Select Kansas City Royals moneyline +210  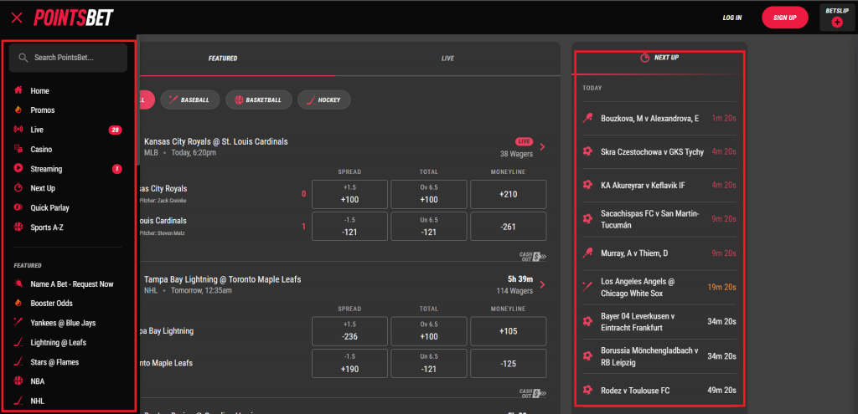[x=509, y=194]
